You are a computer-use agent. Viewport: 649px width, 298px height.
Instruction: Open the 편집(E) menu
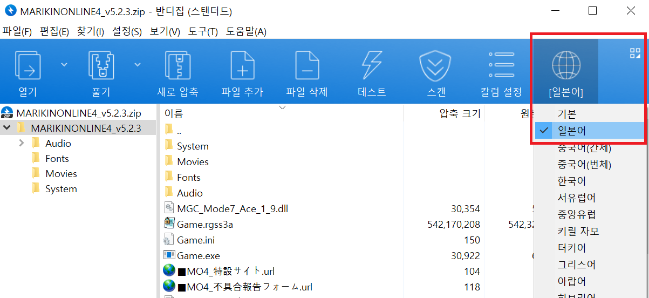click(x=54, y=31)
